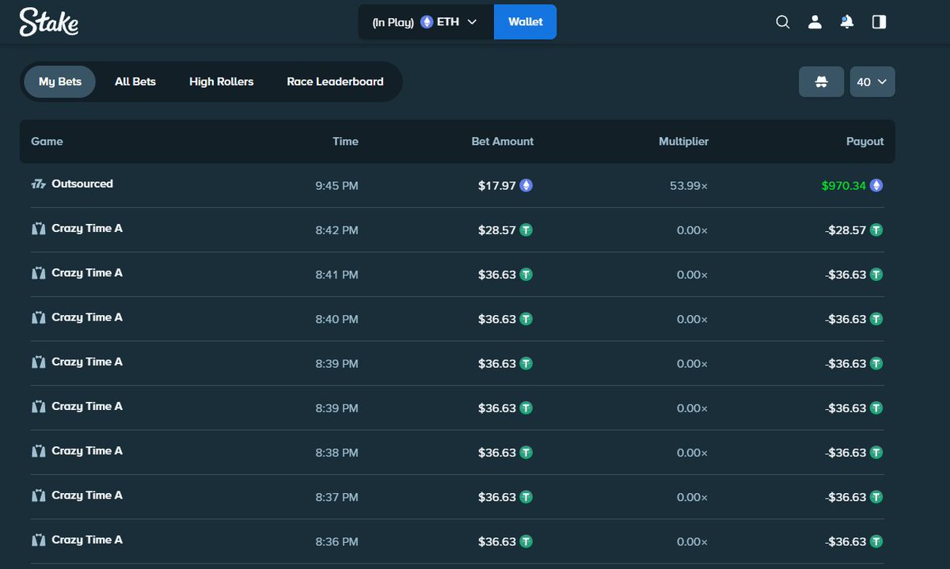Click the 9:45 PM time cell

point(337,186)
